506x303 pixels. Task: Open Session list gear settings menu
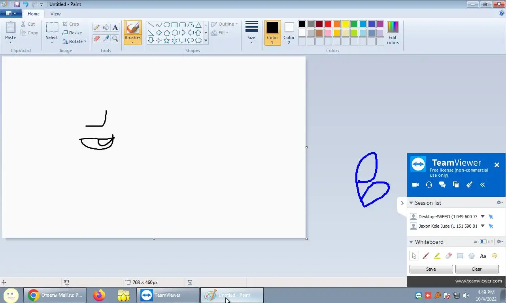(x=500, y=202)
